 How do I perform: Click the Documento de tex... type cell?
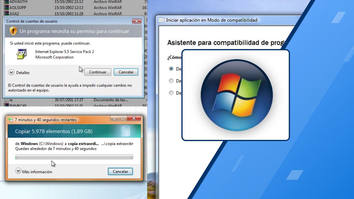[111, 100]
